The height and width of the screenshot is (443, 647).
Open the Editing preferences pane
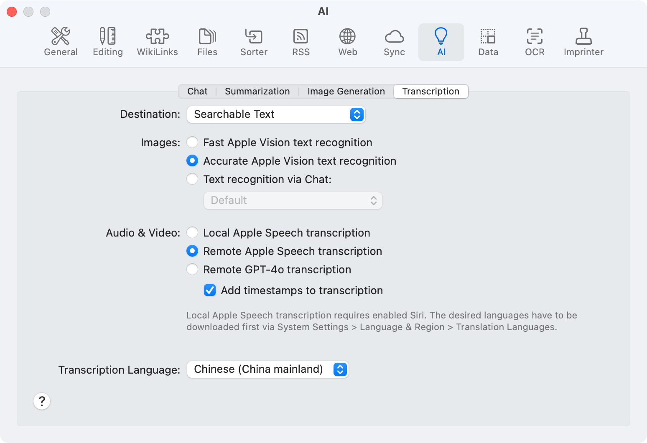(x=107, y=42)
